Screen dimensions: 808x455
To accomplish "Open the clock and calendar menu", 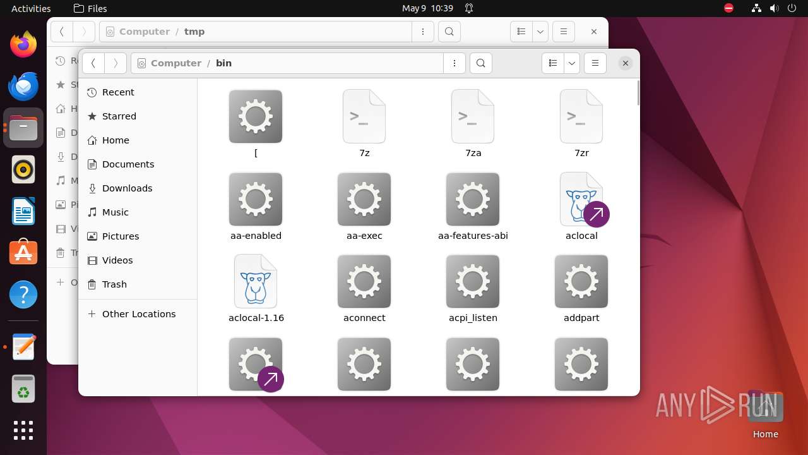I will [428, 8].
